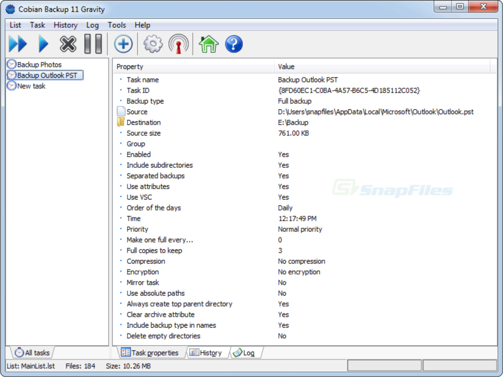Open the List menu
The image size is (503, 377).
click(x=15, y=25)
